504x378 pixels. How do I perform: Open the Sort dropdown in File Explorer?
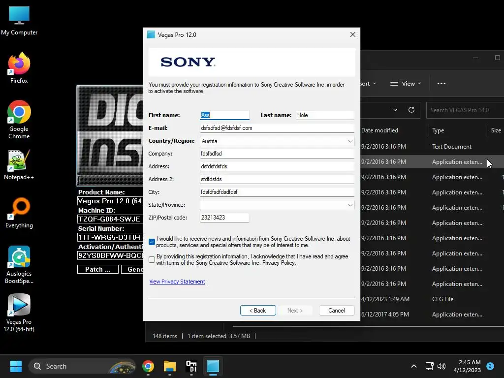pyautogui.click(x=368, y=84)
